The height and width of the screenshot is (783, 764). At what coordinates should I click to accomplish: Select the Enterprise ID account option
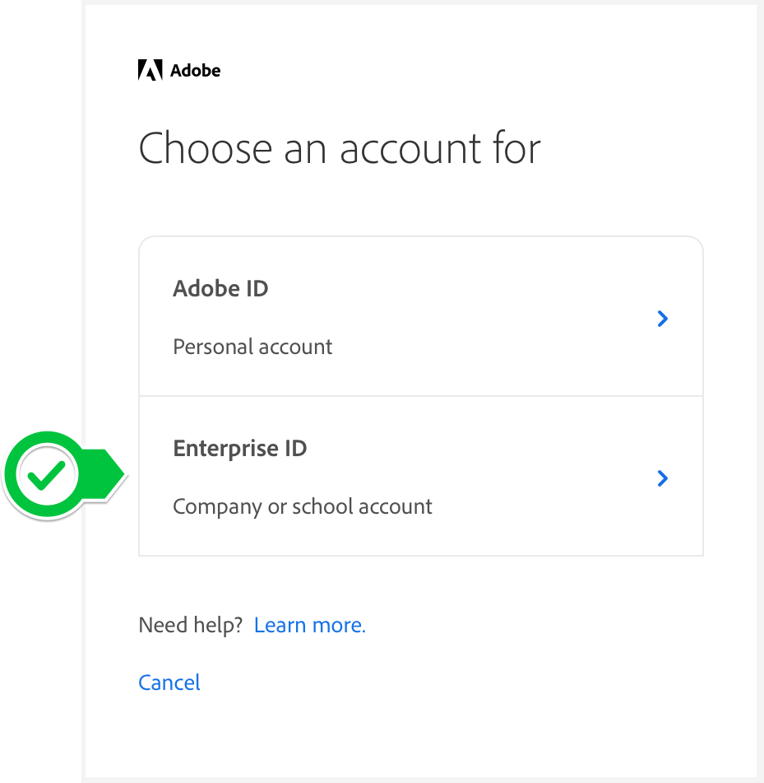coord(421,476)
